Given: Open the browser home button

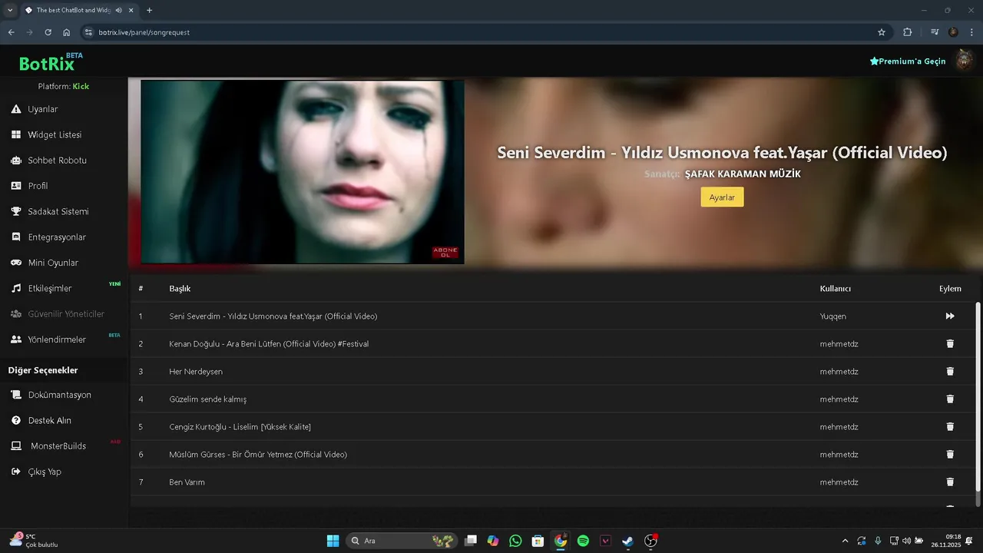Looking at the screenshot, I should click(x=67, y=32).
